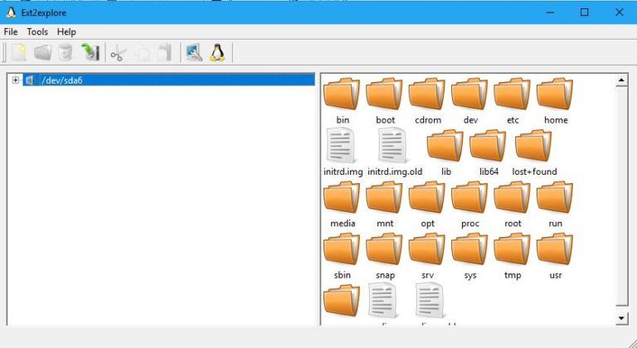Image resolution: width=637 pixels, height=348 pixels.
Task: Open the File menu
Action: point(11,31)
